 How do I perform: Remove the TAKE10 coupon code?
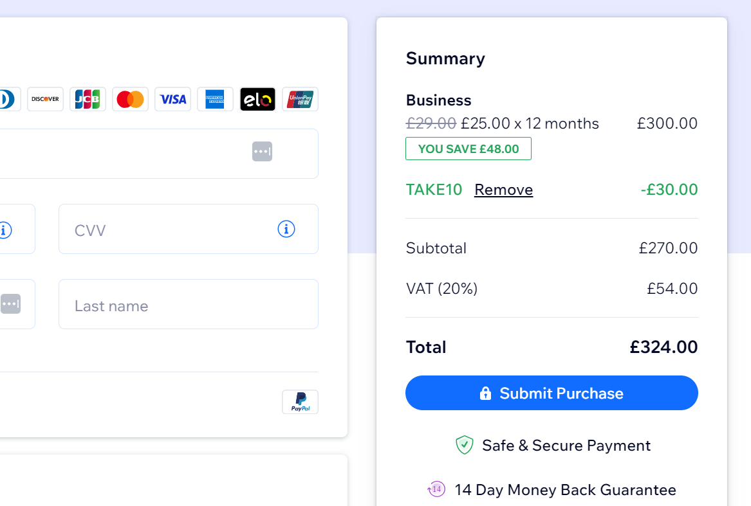coord(503,189)
